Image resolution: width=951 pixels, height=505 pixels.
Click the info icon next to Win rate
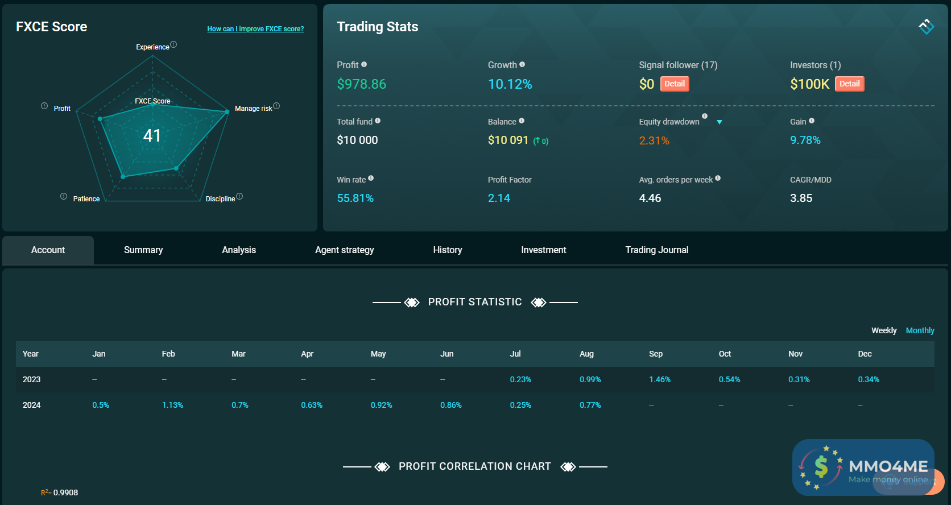point(371,178)
